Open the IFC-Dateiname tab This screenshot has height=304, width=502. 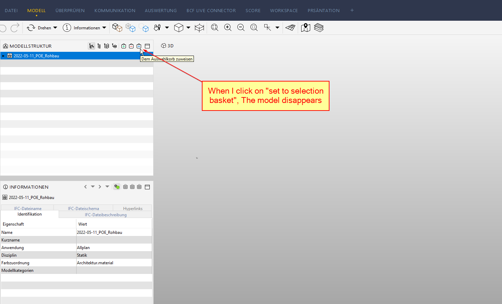28,208
